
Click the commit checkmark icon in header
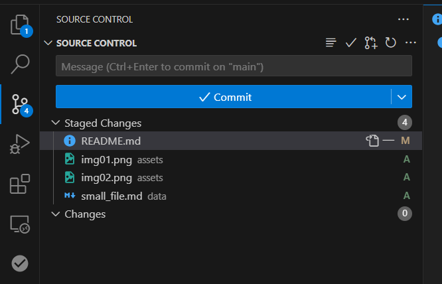(351, 43)
